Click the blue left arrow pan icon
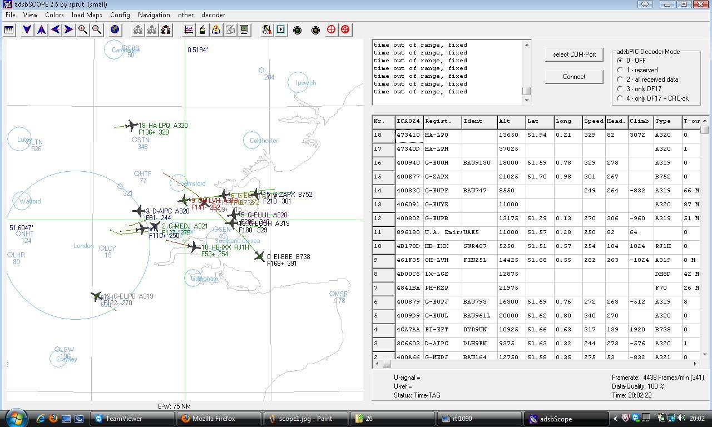712x427 pixels. point(55,29)
